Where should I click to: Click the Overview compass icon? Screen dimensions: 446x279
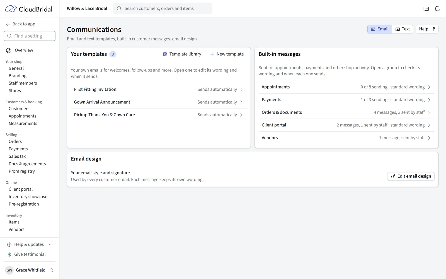pos(9,50)
